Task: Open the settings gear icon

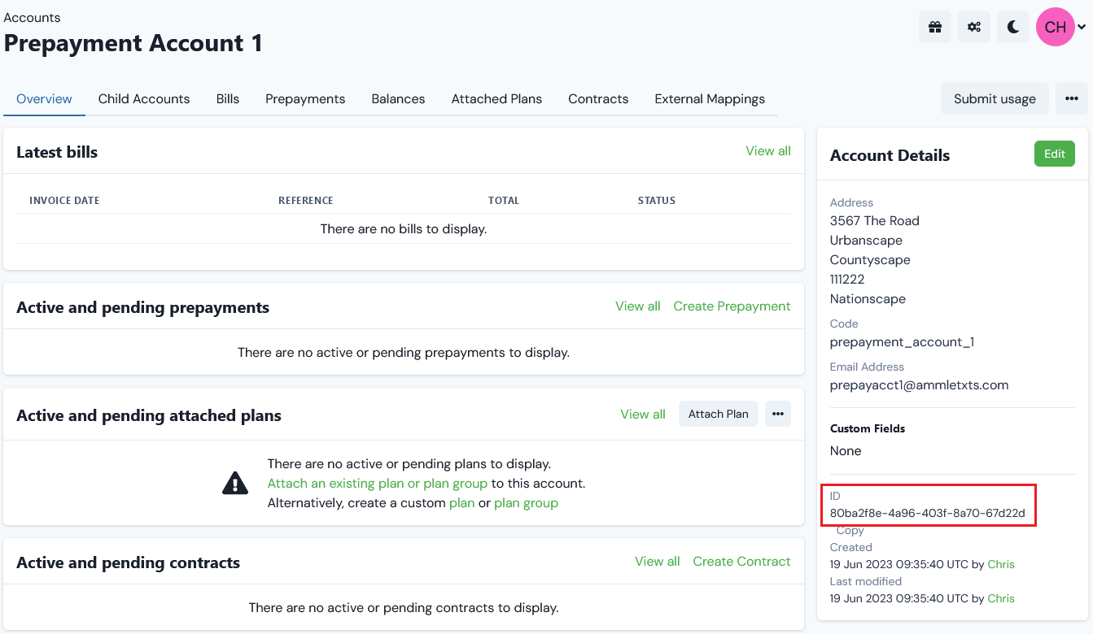Action: pos(973,27)
